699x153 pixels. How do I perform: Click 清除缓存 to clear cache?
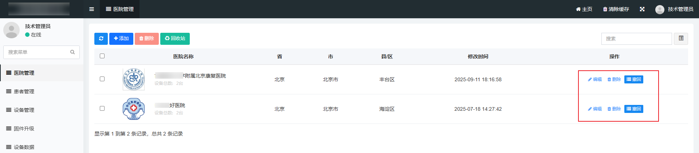coord(616,9)
